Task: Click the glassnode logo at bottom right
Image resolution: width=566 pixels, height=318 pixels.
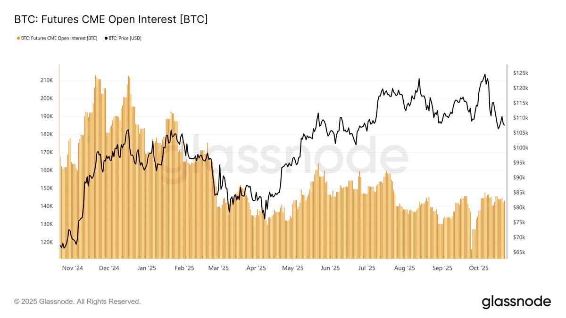Action: click(x=516, y=302)
